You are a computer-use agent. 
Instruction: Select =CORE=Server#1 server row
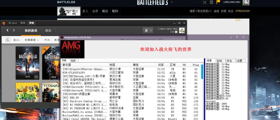pyautogui.click(x=131, y=91)
